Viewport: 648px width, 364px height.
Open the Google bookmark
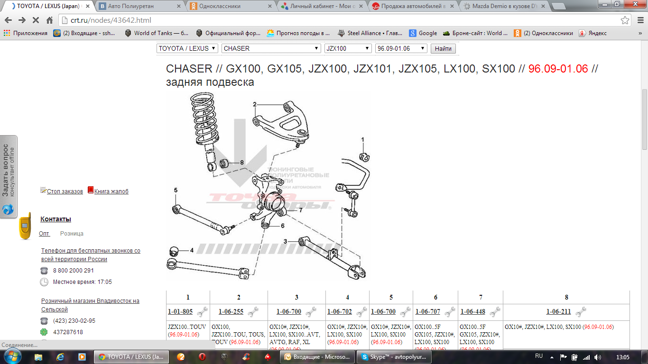[x=423, y=33]
